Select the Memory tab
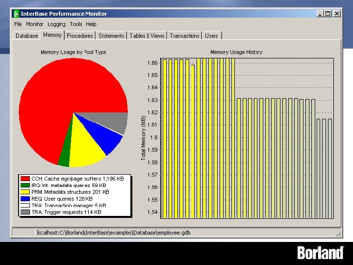 click(x=52, y=35)
